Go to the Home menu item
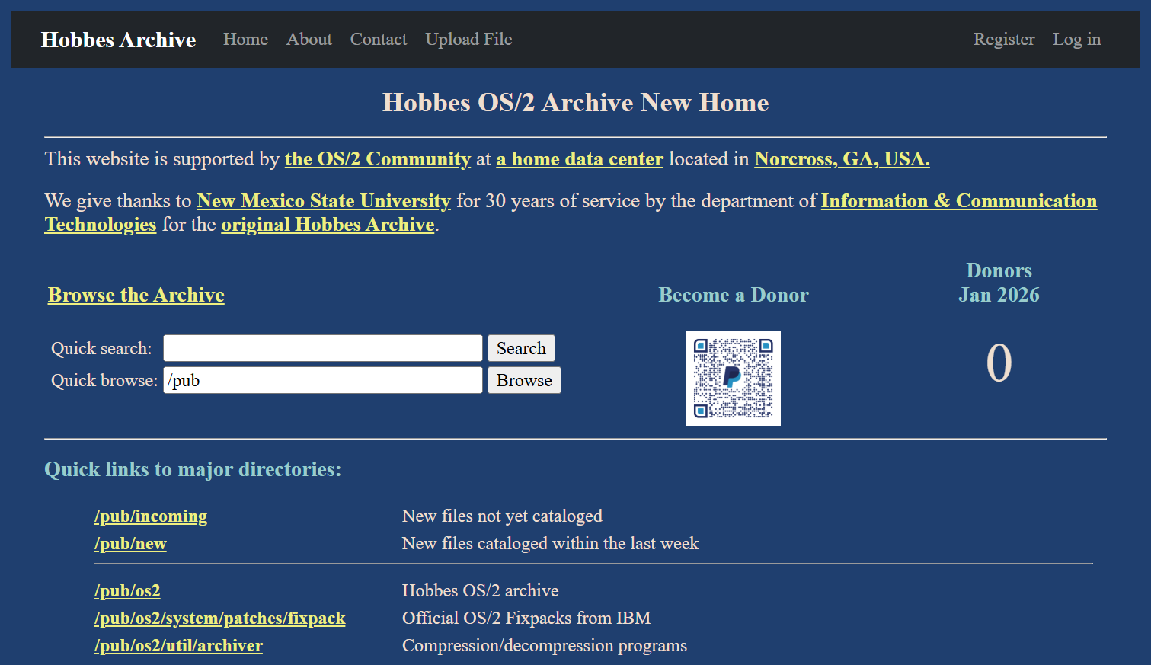This screenshot has width=1151, height=665. pyautogui.click(x=245, y=40)
